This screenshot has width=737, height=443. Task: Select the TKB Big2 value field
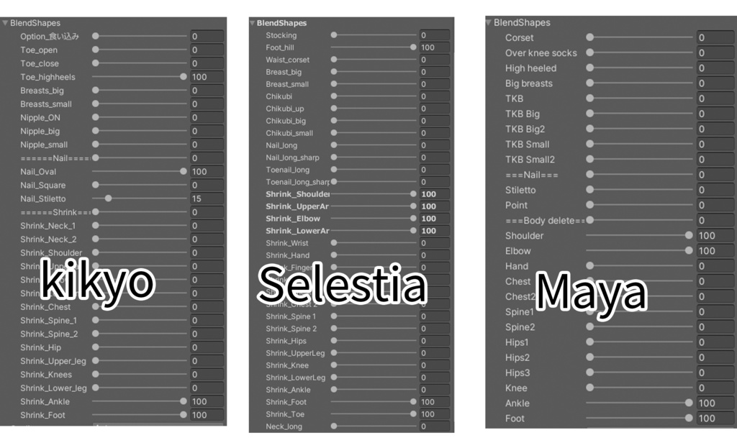click(x=714, y=129)
